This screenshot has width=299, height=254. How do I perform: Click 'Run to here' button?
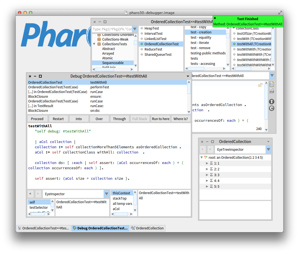click(x=161, y=119)
